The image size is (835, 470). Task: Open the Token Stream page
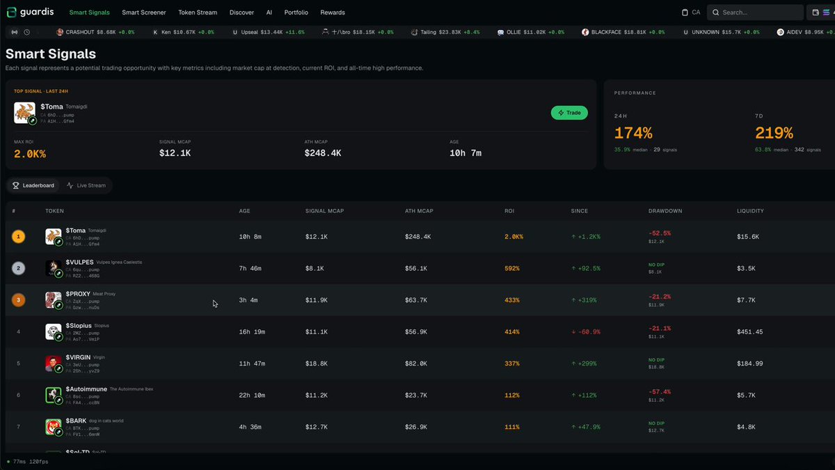(x=197, y=13)
